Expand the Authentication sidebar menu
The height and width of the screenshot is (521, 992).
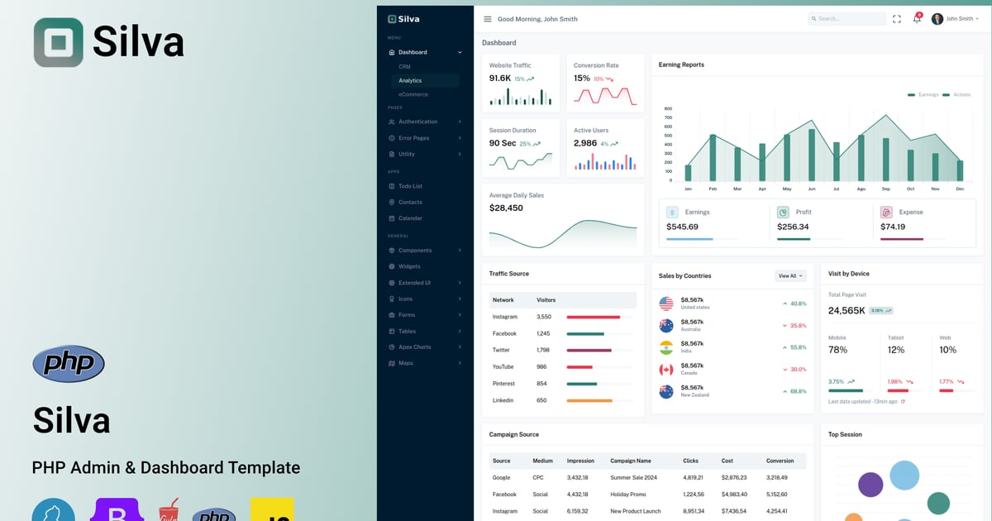click(424, 122)
